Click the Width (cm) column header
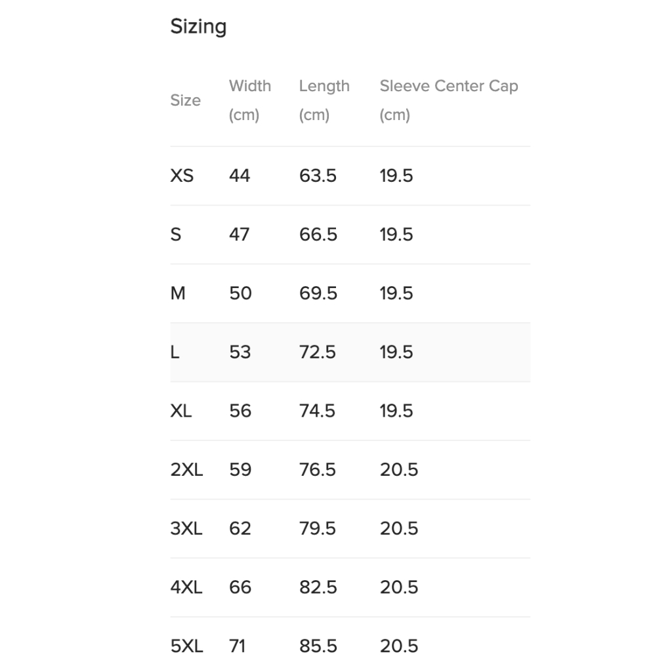This screenshot has height=672, width=672. coord(250,100)
